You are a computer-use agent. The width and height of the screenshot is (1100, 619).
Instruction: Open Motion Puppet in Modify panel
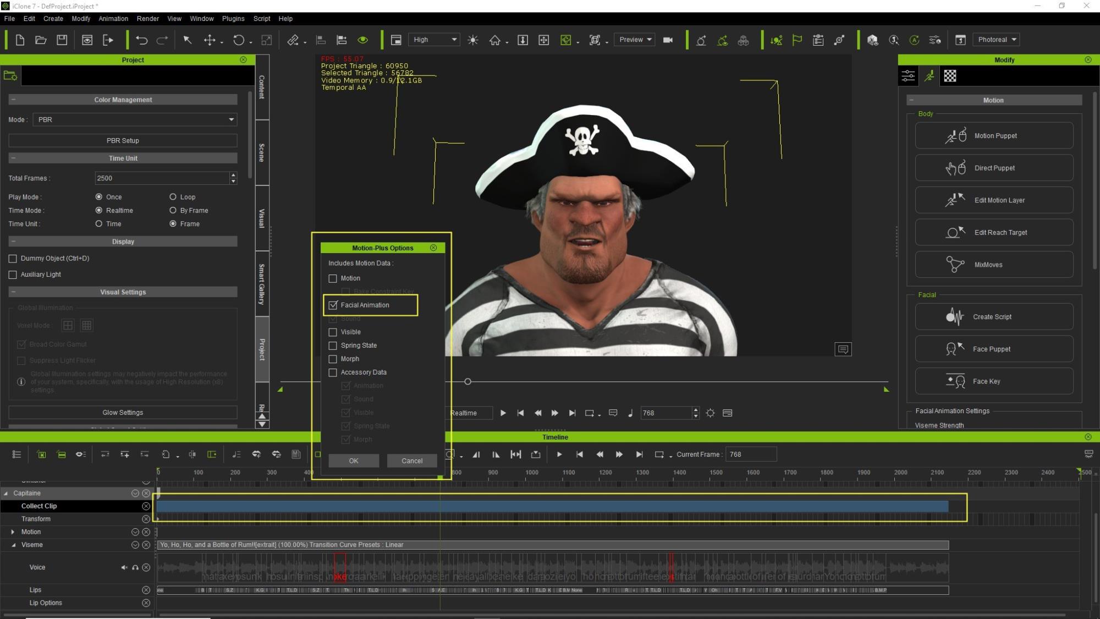point(994,135)
